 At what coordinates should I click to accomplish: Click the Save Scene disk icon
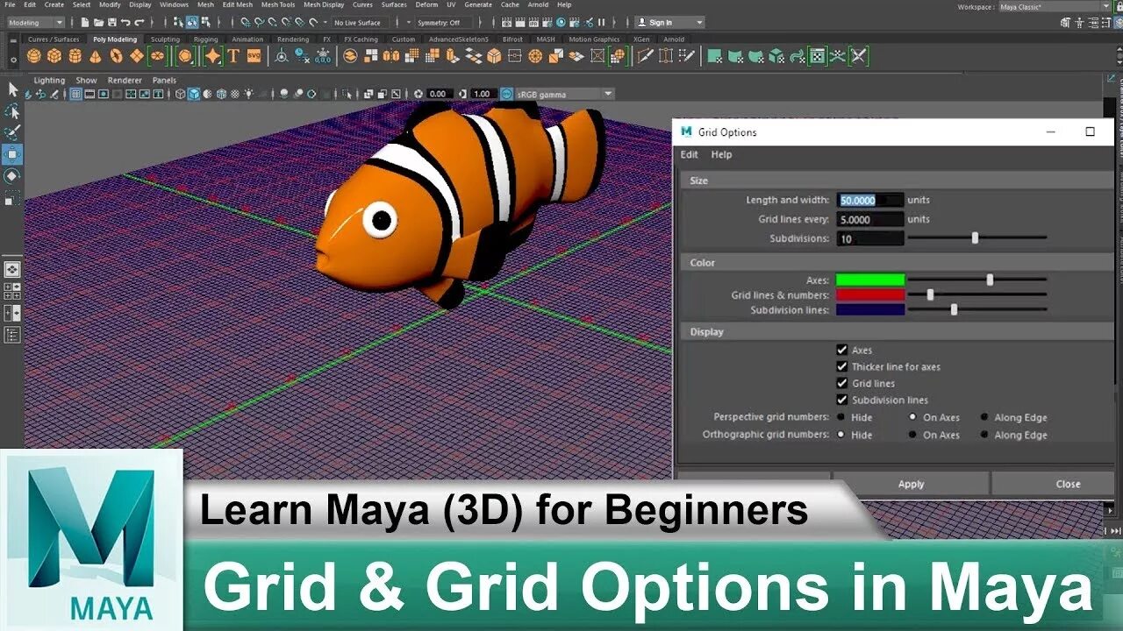coord(111,22)
